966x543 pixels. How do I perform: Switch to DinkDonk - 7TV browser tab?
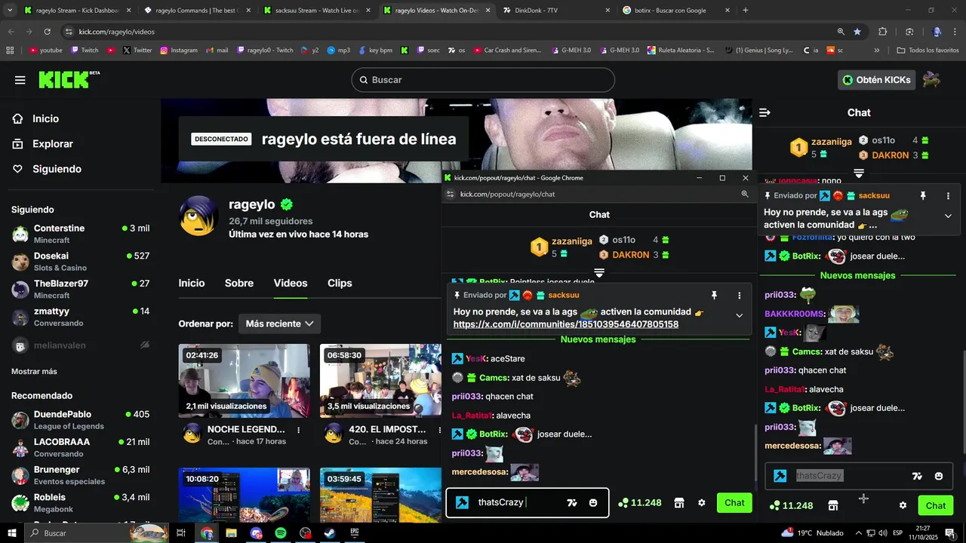point(555,11)
